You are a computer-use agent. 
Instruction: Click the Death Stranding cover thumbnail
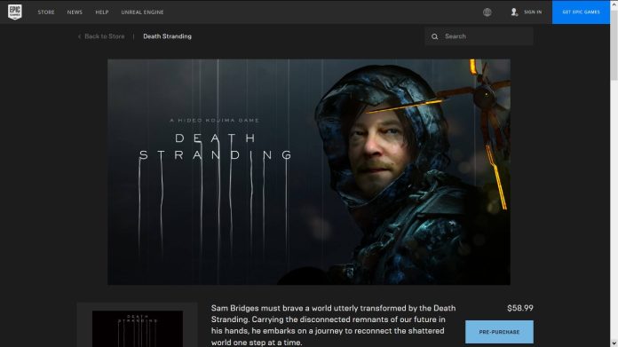point(137,329)
